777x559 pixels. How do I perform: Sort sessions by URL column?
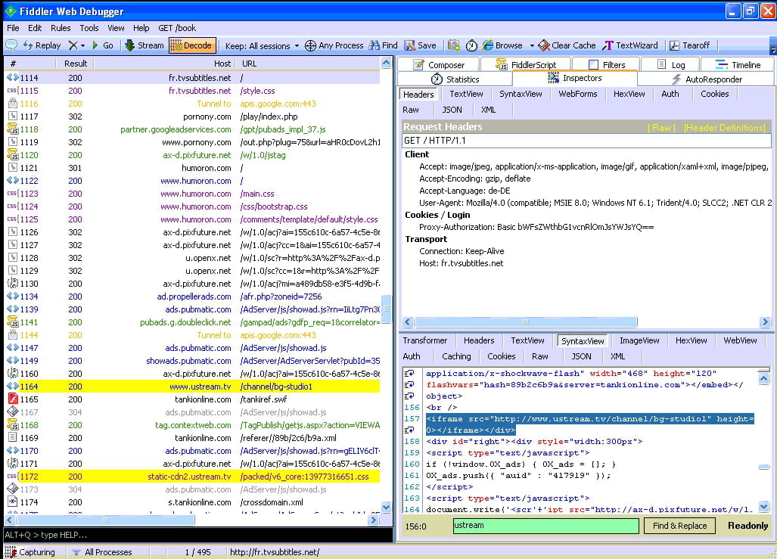(x=308, y=64)
